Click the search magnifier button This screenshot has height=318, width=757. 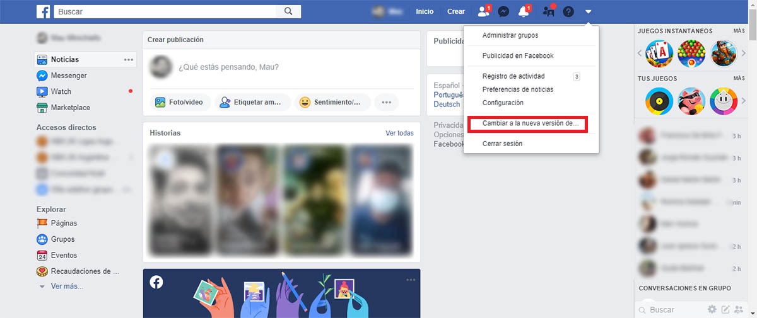[x=288, y=11]
